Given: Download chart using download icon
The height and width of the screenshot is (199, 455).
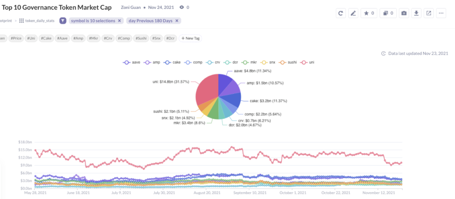Looking at the screenshot, I should (416, 13).
